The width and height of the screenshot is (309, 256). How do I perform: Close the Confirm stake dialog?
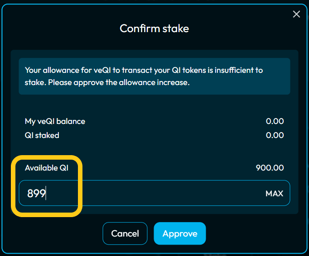click(x=296, y=14)
